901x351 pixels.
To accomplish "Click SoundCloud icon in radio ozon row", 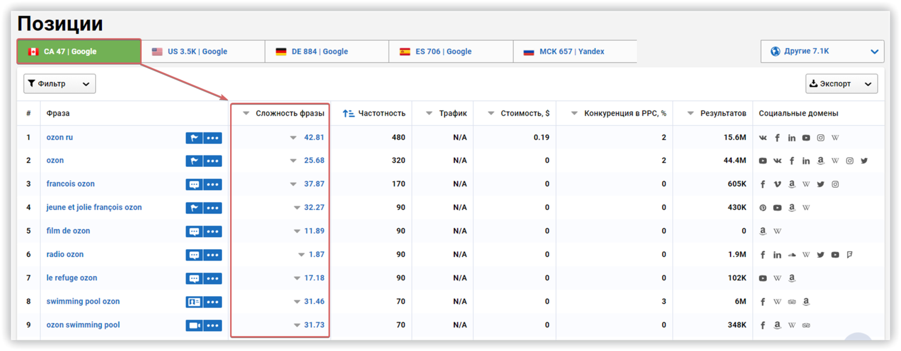I will [792, 255].
